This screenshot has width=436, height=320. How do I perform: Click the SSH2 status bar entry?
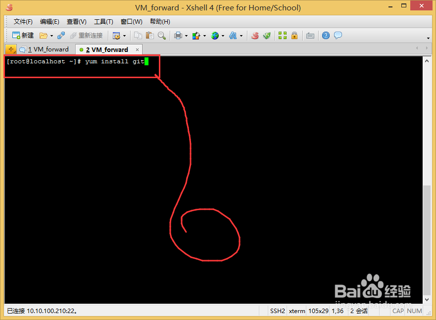pyautogui.click(x=278, y=311)
